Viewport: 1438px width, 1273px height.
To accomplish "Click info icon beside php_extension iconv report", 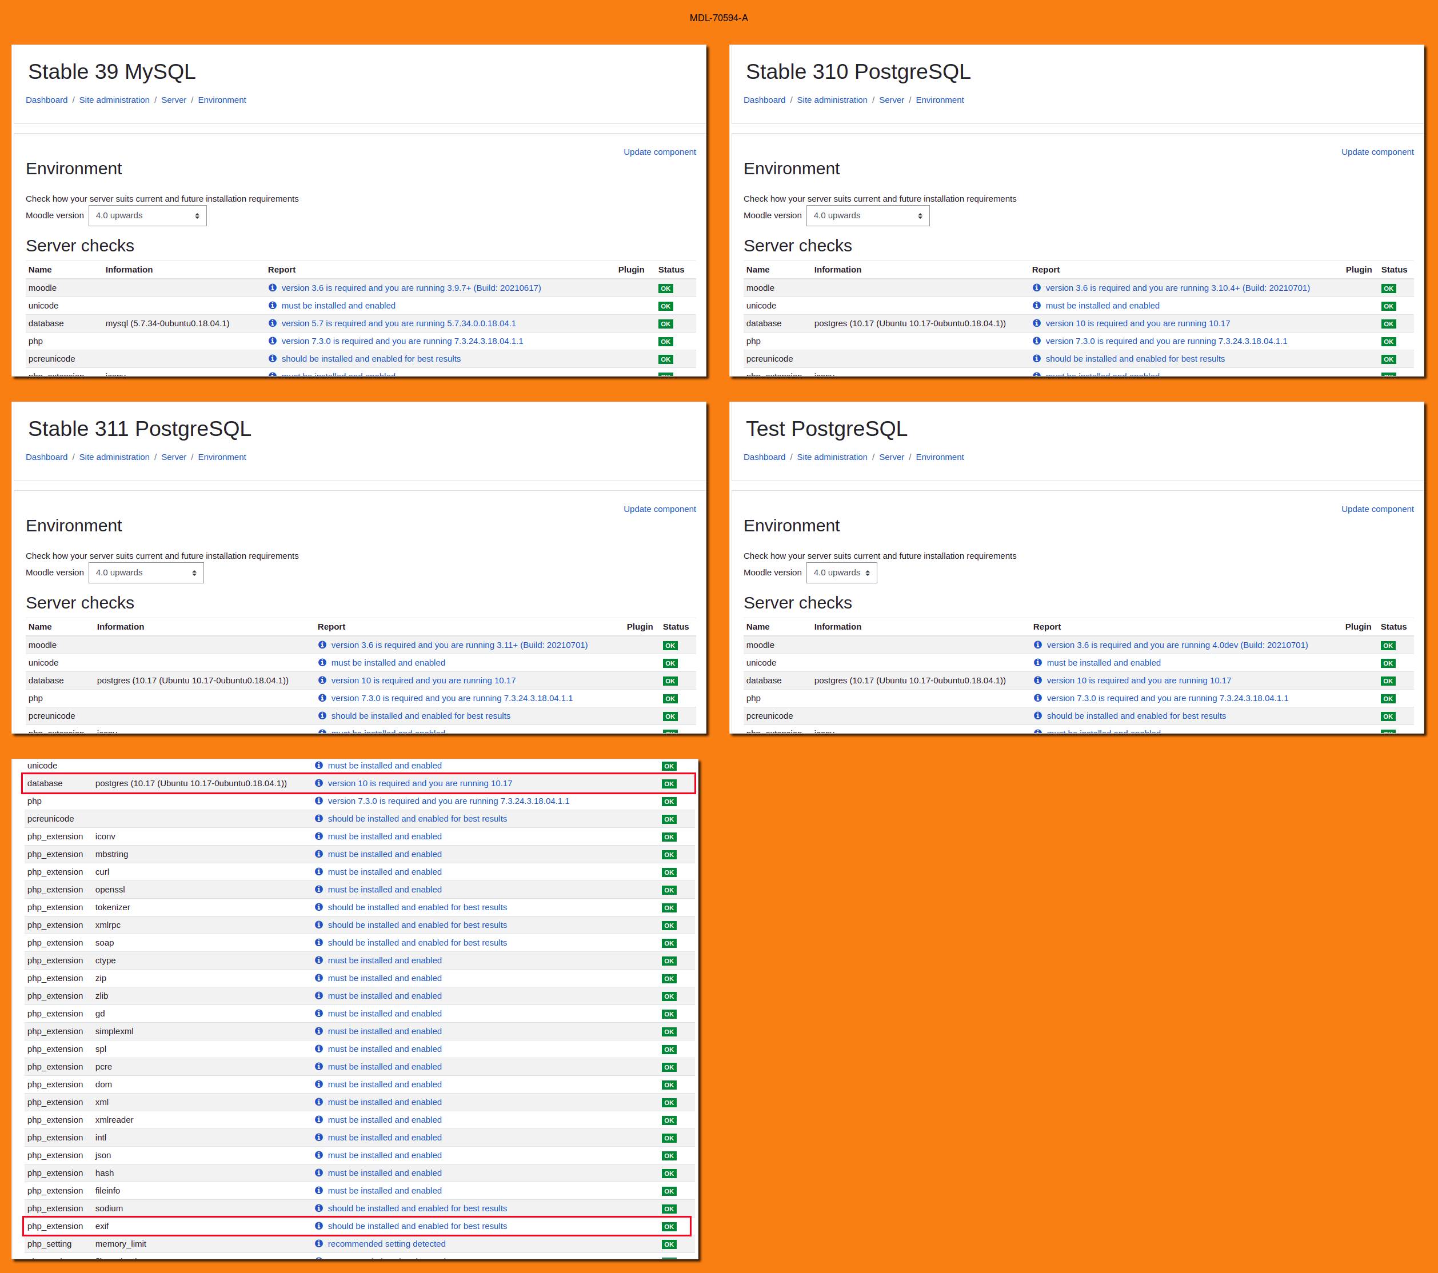I will pyautogui.click(x=319, y=836).
